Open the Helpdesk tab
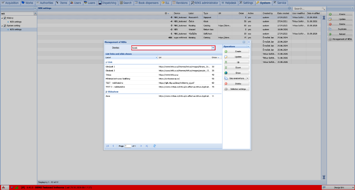 [x=229, y=3]
